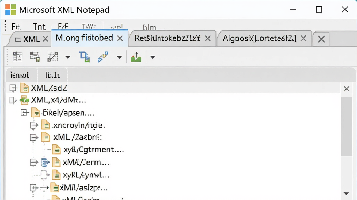The width and height of the screenshot is (357, 200).
Task: Close the 'RetSluntokebzILXf' tab
Action: coord(208,38)
